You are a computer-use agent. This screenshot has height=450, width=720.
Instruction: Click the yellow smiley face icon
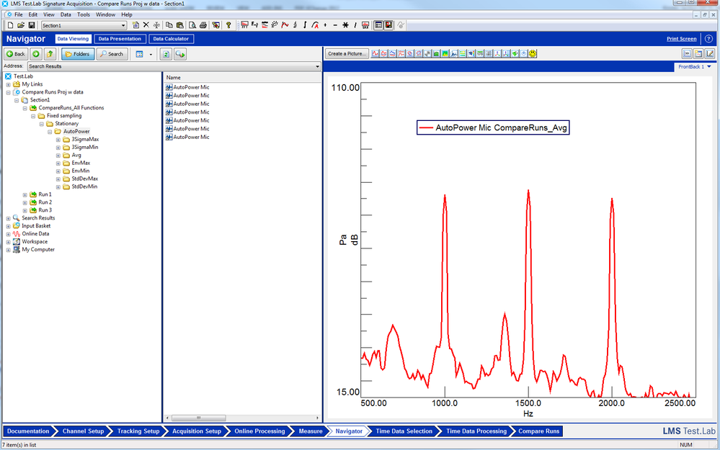click(533, 54)
